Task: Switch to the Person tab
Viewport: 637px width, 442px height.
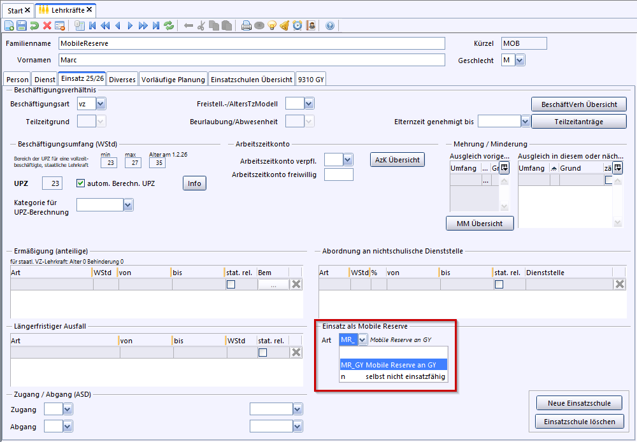Action: (17, 80)
